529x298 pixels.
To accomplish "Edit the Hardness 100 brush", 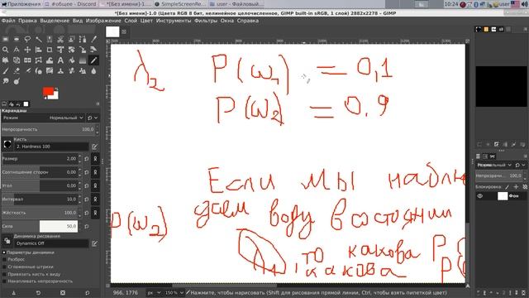I will coord(94,147).
